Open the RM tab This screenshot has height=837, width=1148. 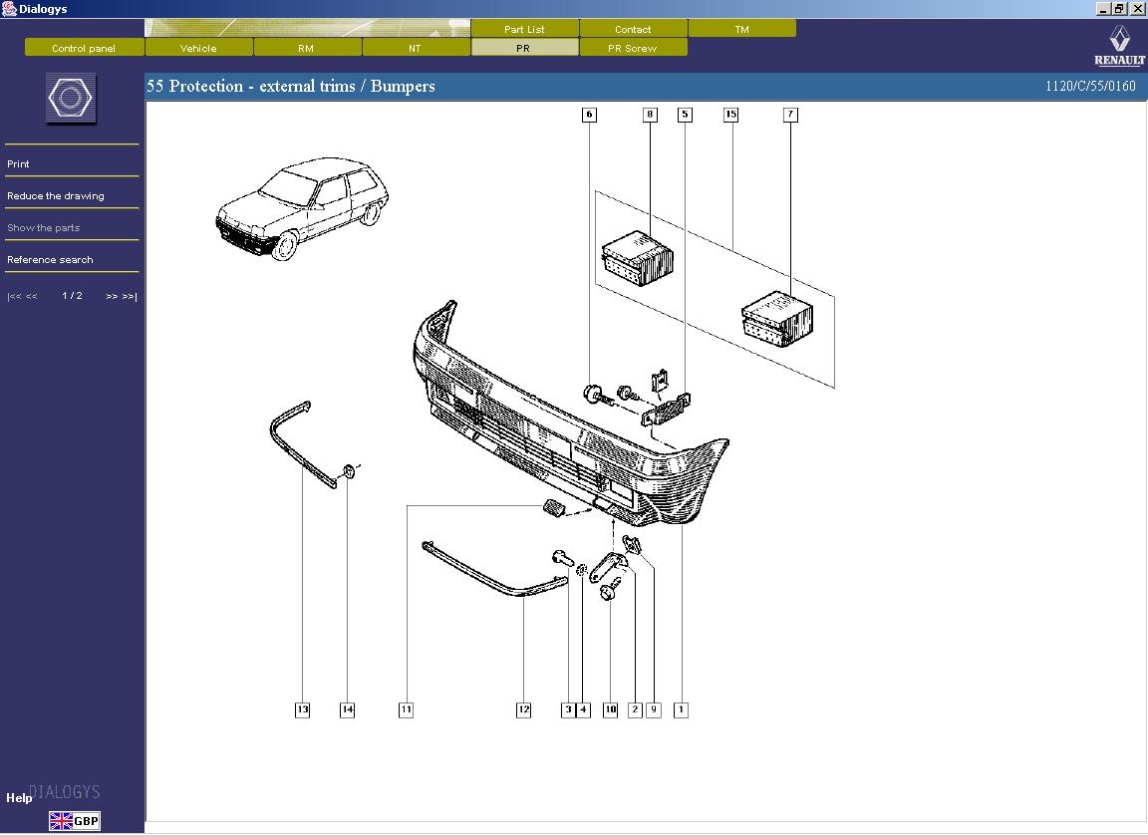(306, 48)
